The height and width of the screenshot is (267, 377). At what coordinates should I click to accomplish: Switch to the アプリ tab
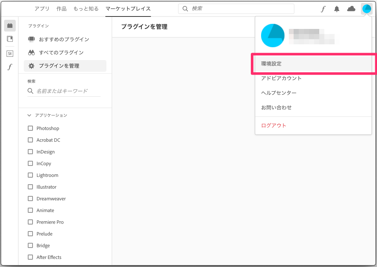[x=41, y=8]
